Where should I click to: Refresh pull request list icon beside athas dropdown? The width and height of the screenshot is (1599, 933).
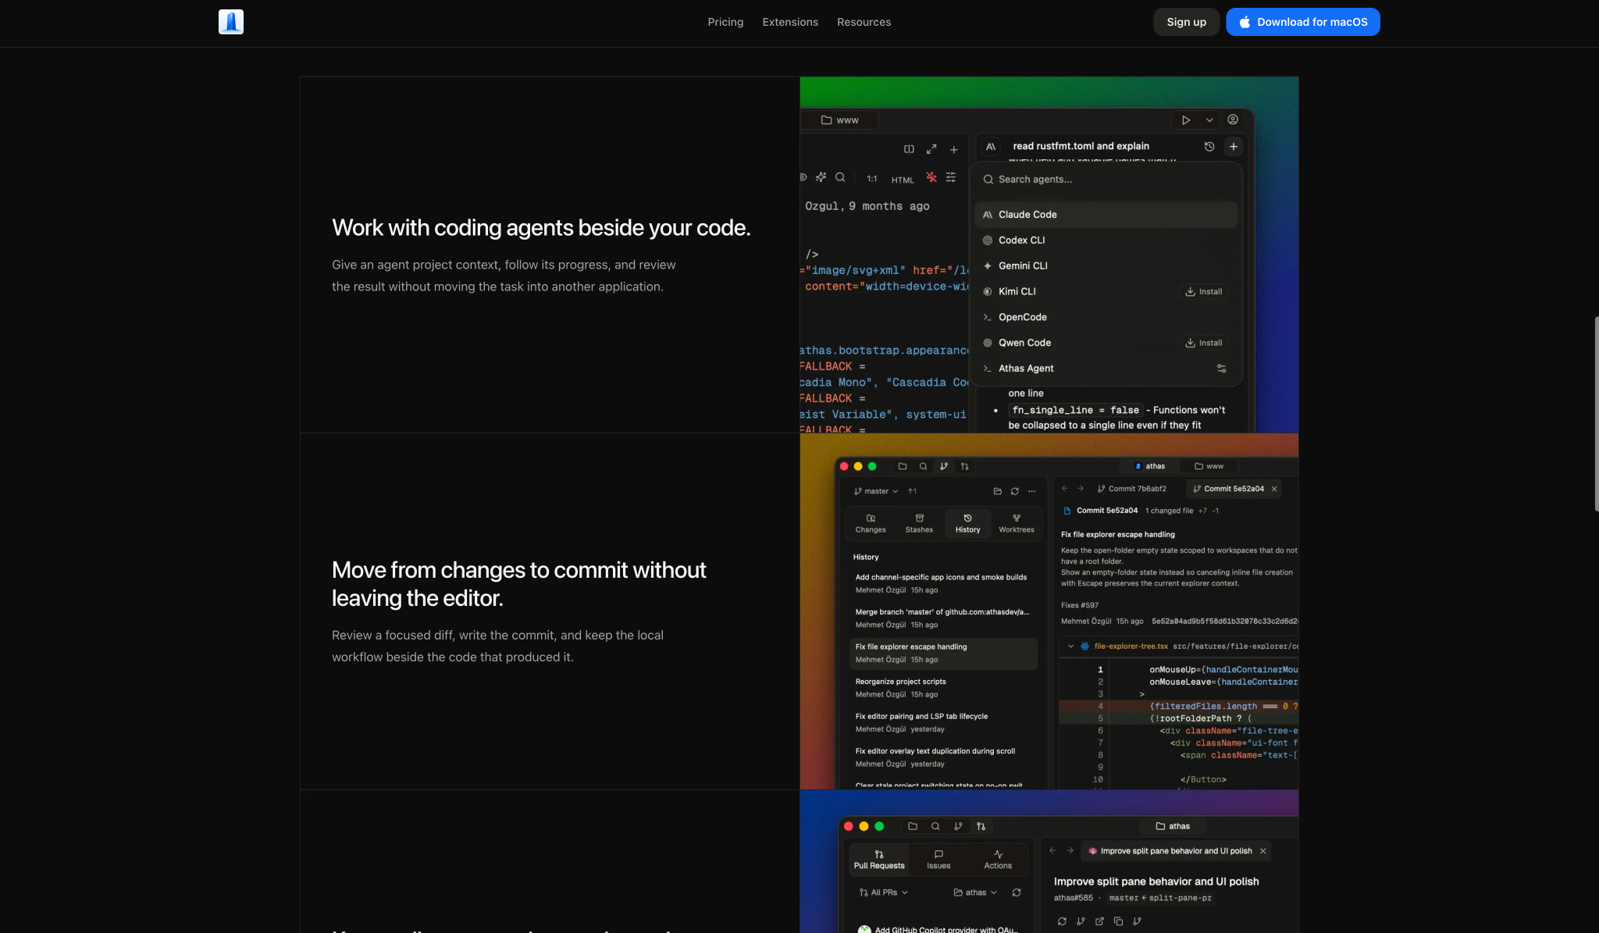[x=1017, y=892]
